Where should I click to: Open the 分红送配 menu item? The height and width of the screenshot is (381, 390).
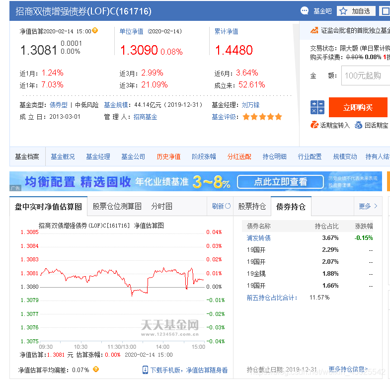click(x=239, y=156)
